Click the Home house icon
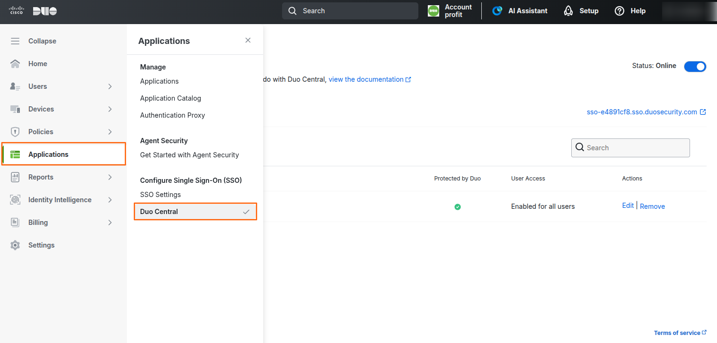Viewport: 717px width, 343px height. (x=15, y=64)
